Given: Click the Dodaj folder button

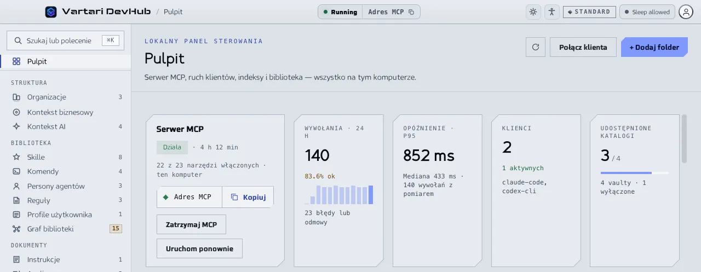Looking at the screenshot, I should click(654, 47).
